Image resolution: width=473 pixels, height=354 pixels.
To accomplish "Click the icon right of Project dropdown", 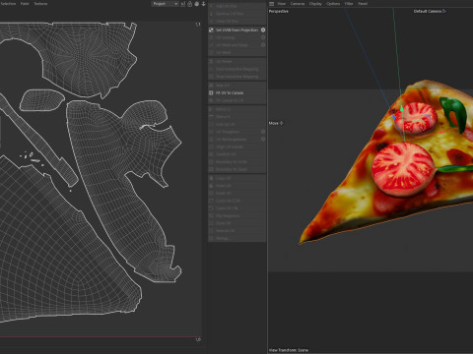I will [x=183, y=4].
